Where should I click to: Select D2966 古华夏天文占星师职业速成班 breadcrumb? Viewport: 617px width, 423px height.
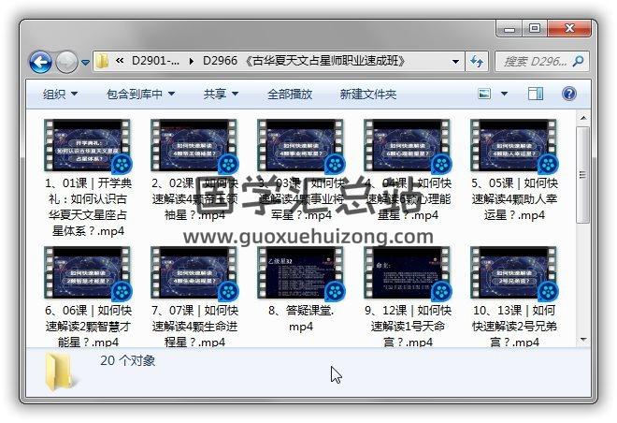coord(304,61)
